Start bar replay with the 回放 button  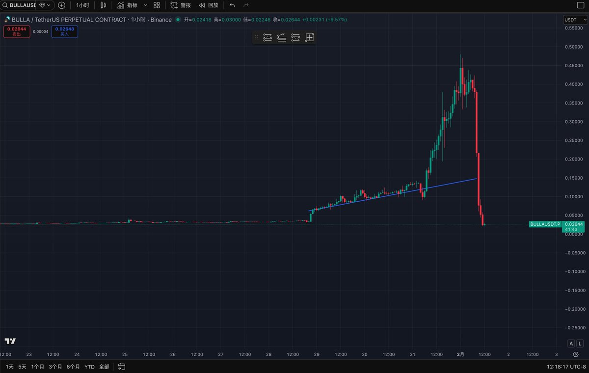(209, 5)
